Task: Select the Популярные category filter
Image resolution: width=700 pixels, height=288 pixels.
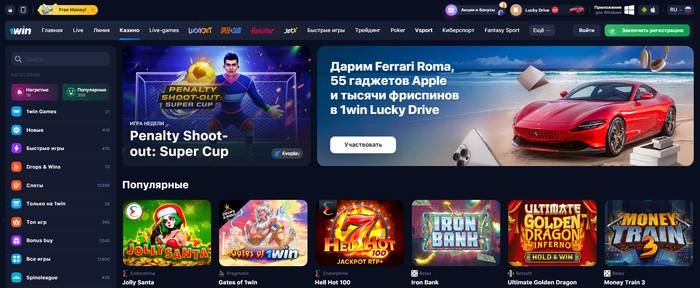Action: click(86, 92)
